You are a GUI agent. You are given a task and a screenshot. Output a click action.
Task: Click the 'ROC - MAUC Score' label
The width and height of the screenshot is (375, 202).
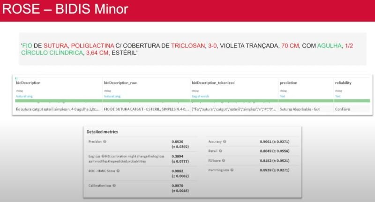coord(102,171)
